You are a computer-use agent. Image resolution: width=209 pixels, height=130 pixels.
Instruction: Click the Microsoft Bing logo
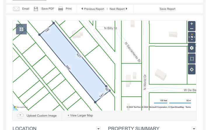click(21, 107)
